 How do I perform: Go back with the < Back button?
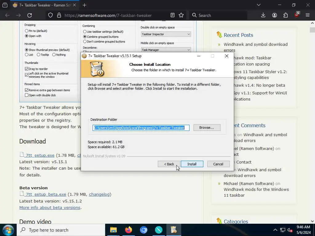coord(169,164)
